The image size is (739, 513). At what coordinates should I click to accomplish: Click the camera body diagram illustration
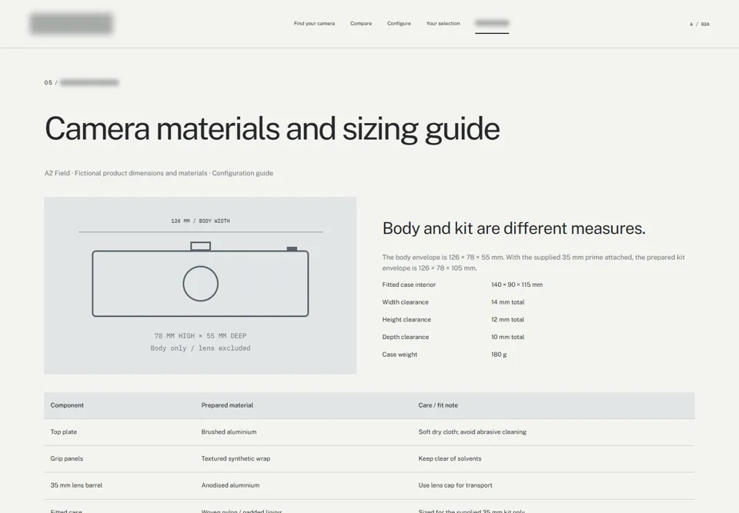(x=200, y=279)
